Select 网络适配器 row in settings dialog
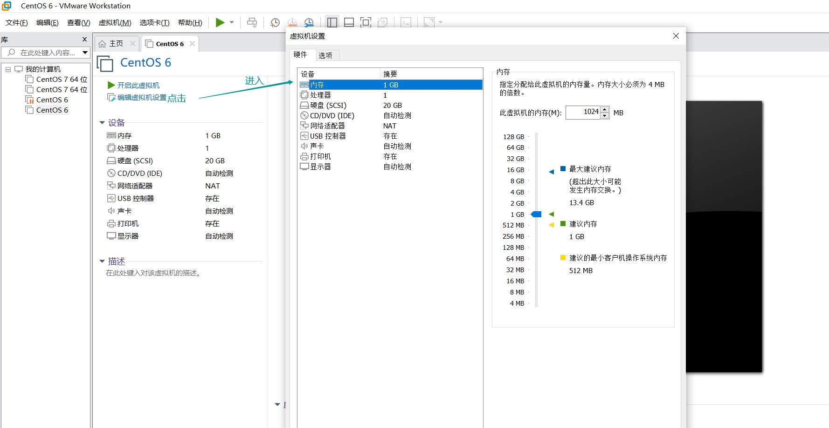This screenshot has height=428, width=829. pos(391,126)
